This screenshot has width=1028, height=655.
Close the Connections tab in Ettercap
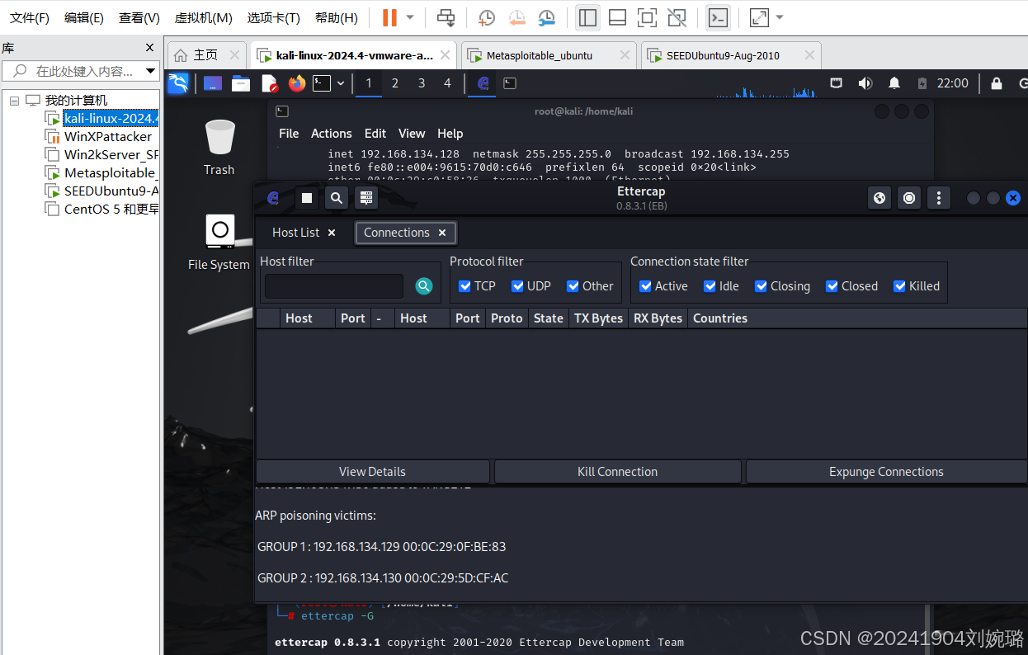pyautogui.click(x=442, y=233)
